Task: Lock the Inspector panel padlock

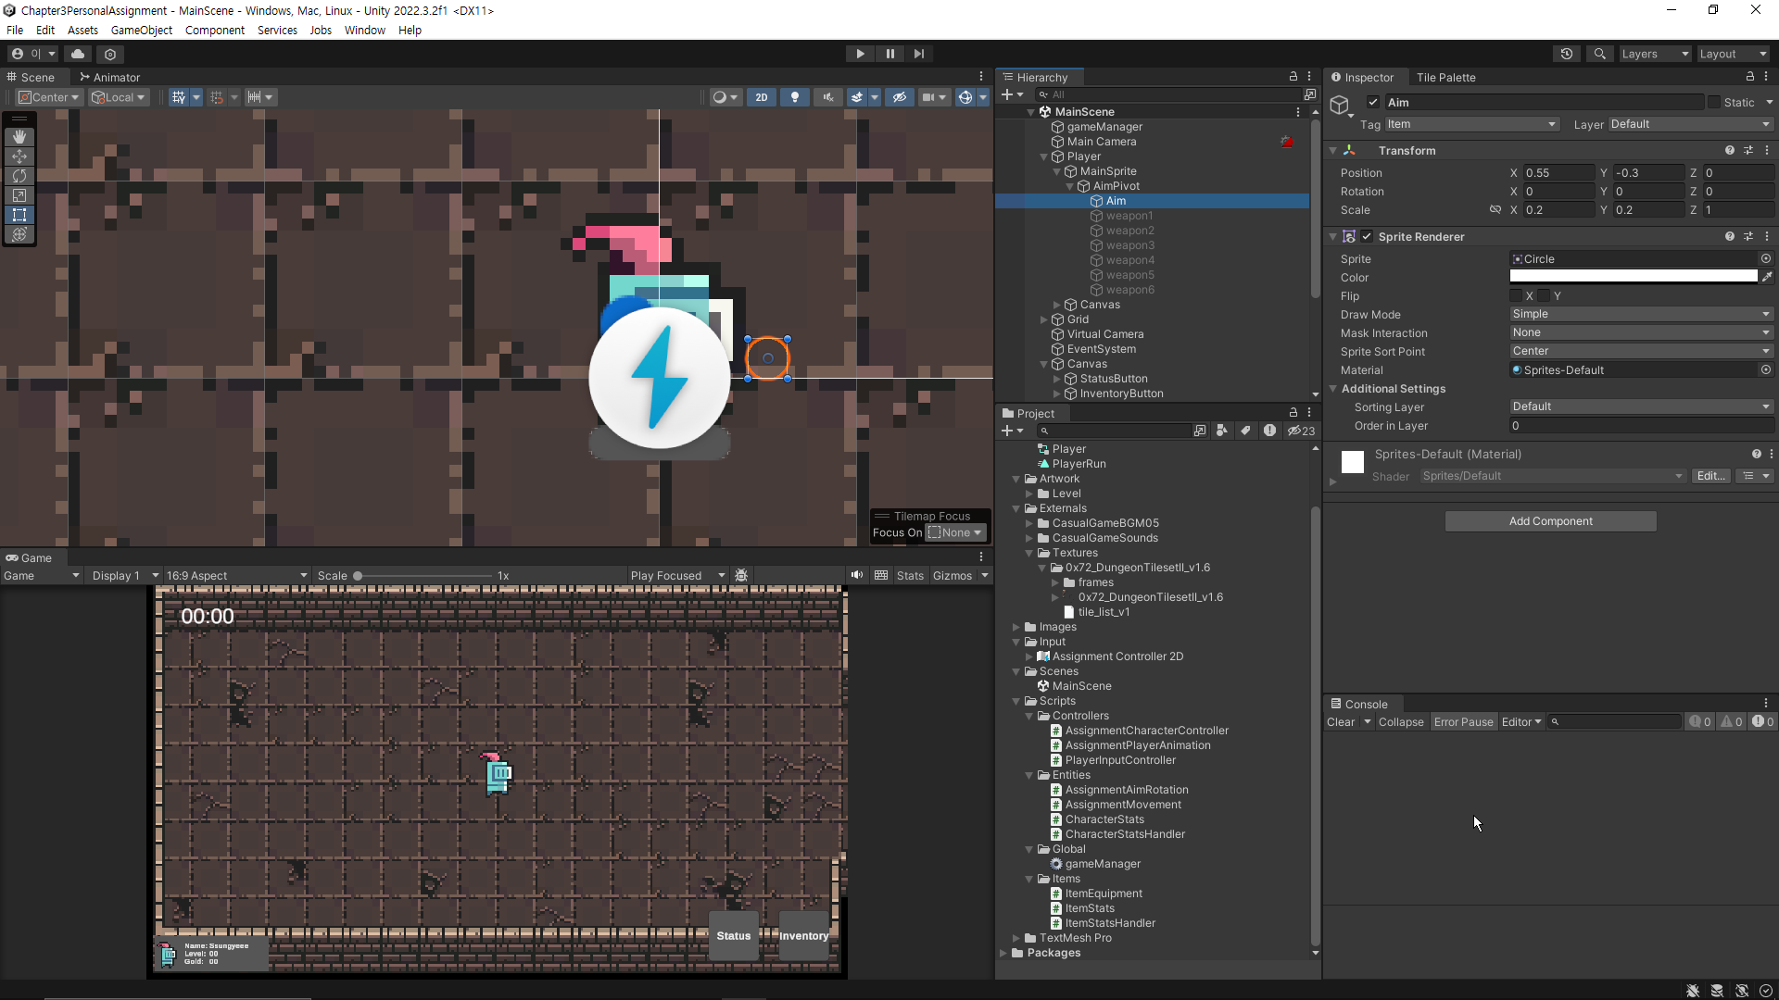Action: click(x=1750, y=77)
